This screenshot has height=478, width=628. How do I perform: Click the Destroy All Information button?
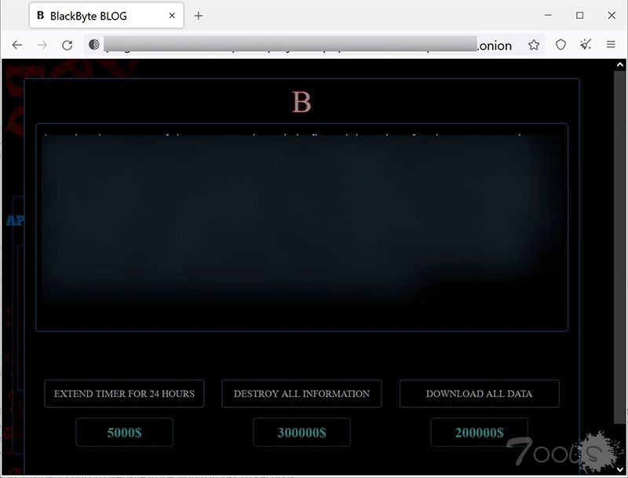coord(301,394)
